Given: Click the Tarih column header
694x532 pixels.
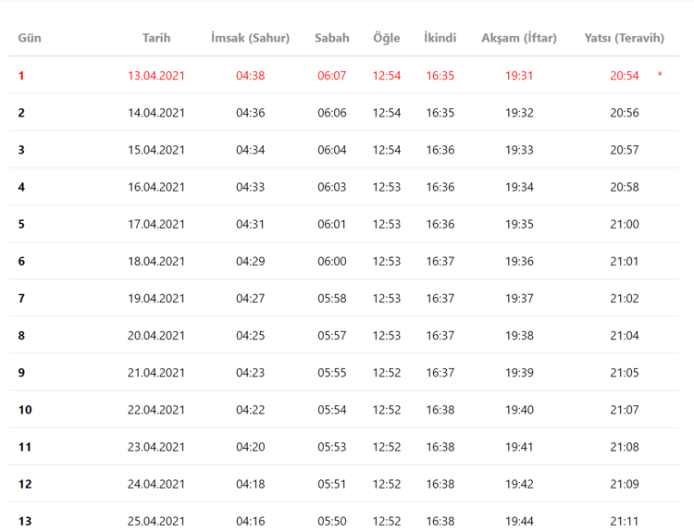Looking at the screenshot, I should (x=156, y=38).
